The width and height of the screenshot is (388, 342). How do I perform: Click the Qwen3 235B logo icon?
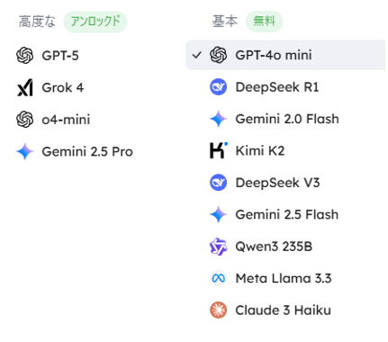tap(218, 247)
